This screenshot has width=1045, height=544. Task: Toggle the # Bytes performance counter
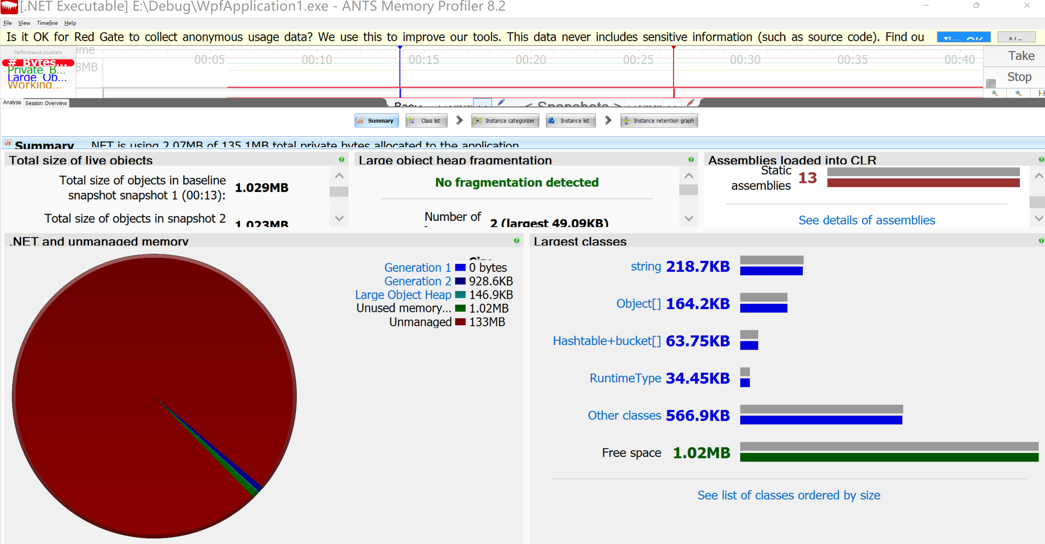point(37,63)
